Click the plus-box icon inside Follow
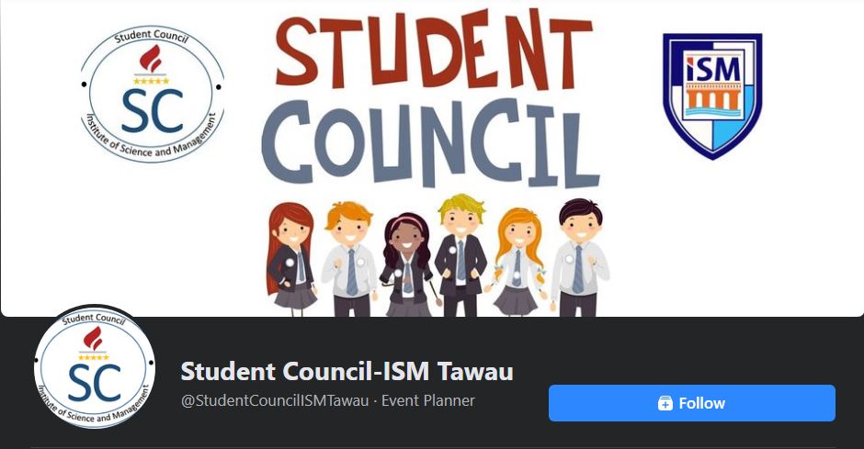 pyautogui.click(x=665, y=403)
